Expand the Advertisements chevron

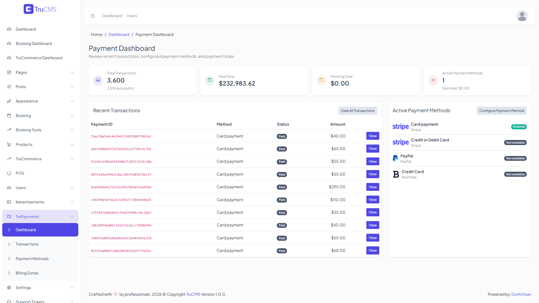click(72, 202)
